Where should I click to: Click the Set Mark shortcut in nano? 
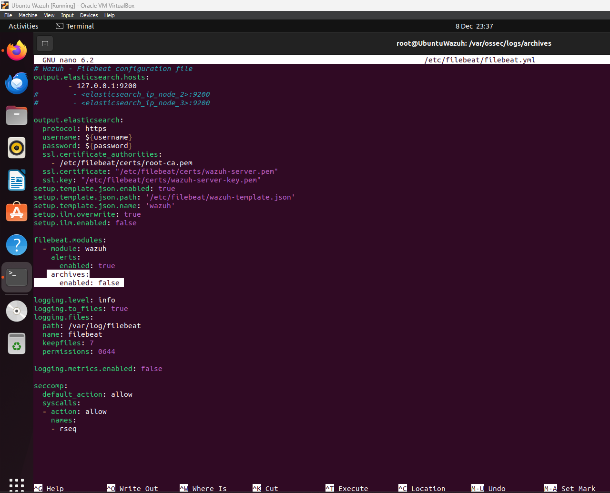point(575,488)
